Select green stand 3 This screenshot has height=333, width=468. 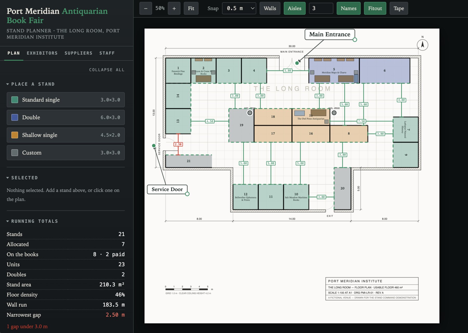229,71
